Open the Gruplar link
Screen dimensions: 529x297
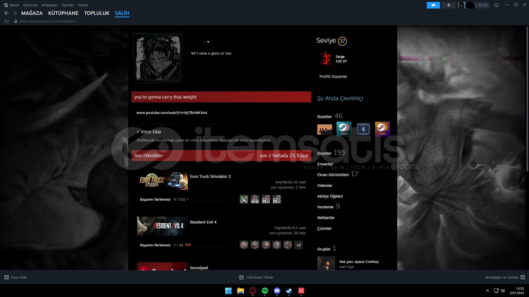click(x=324, y=249)
